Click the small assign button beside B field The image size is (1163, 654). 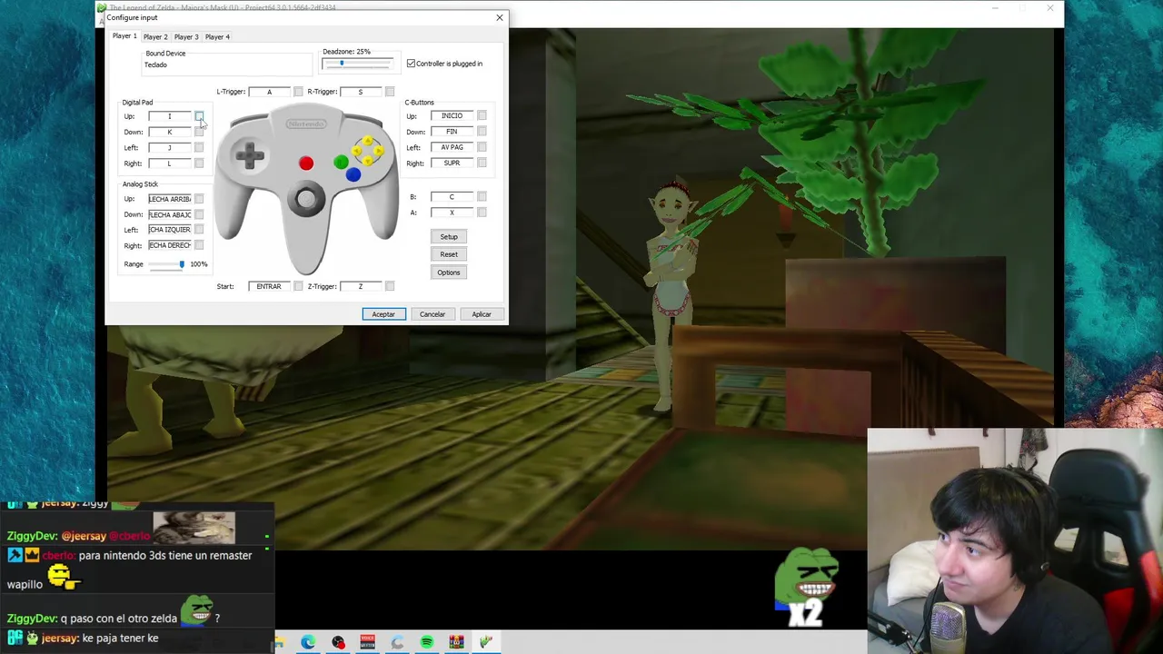[x=482, y=196]
